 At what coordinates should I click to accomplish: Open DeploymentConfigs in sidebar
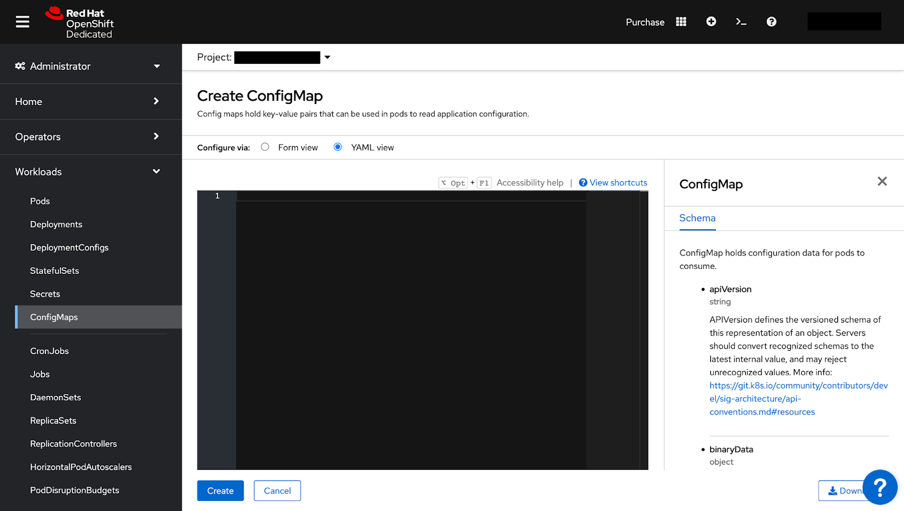pyautogui.click(x=69, y=247)
